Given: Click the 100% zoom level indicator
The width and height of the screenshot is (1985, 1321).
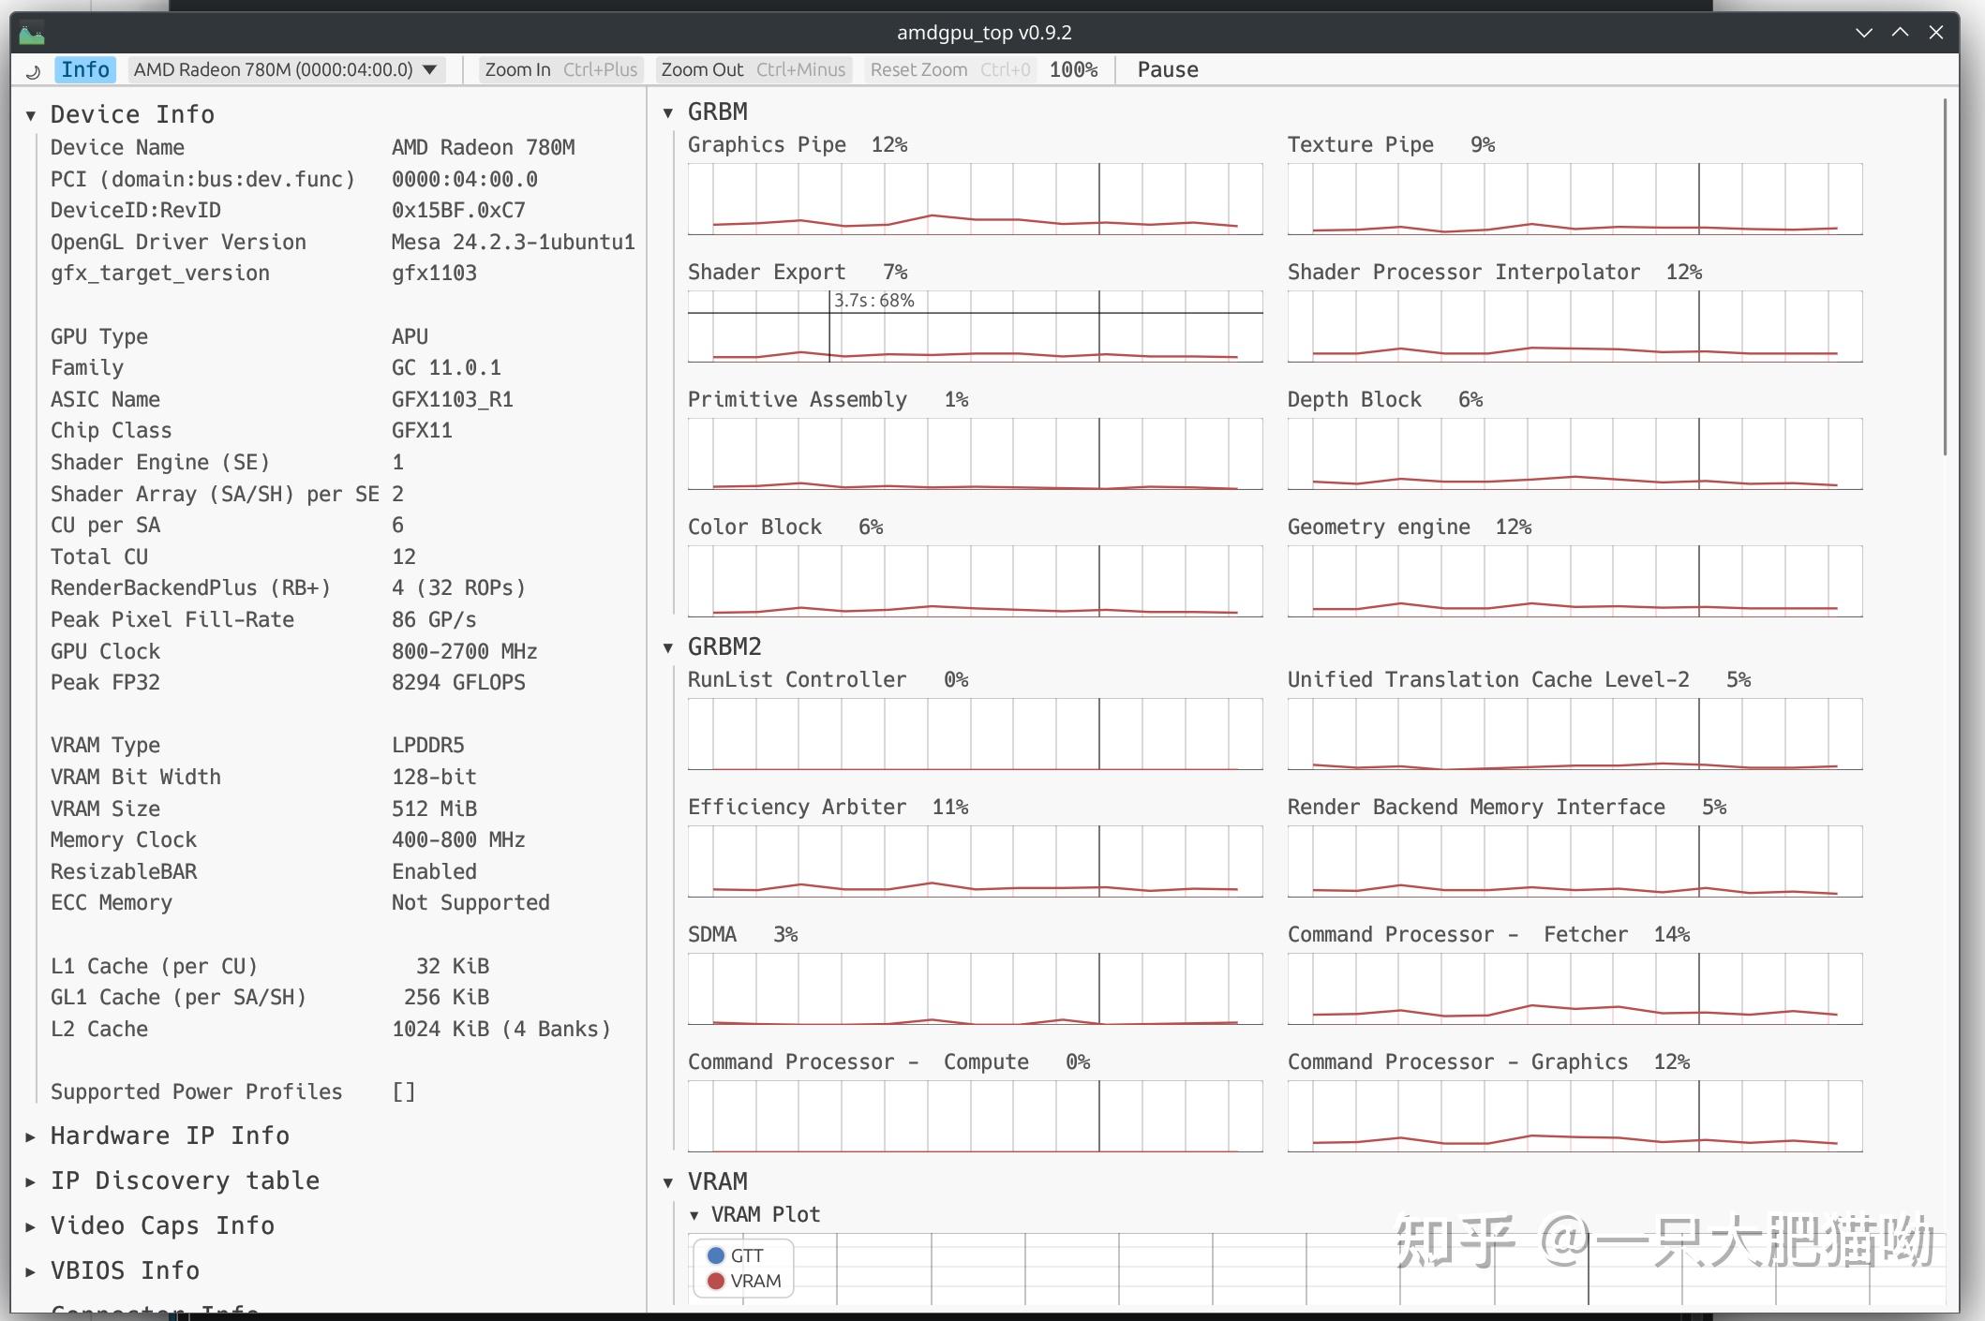Looking at the screenshot, I should 1072,68.
